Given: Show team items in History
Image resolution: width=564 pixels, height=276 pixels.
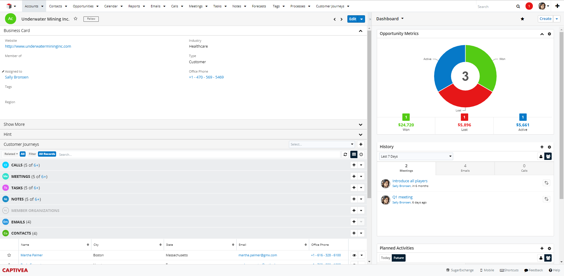Looking at the screenshot, I should pyautogui.click(x=548, y=156).
